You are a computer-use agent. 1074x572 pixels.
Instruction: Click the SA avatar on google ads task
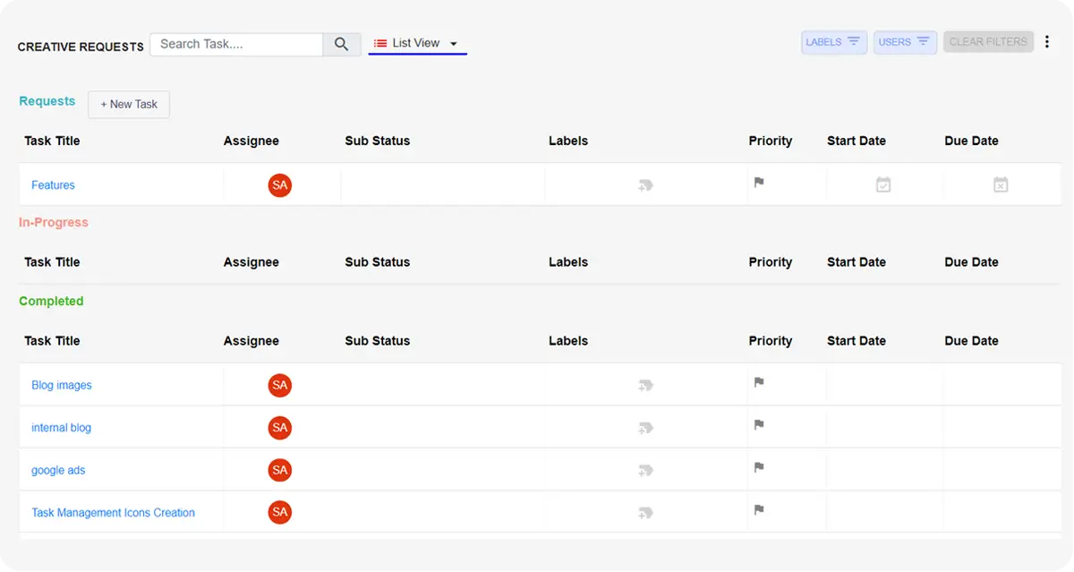[x=279, y=470]
